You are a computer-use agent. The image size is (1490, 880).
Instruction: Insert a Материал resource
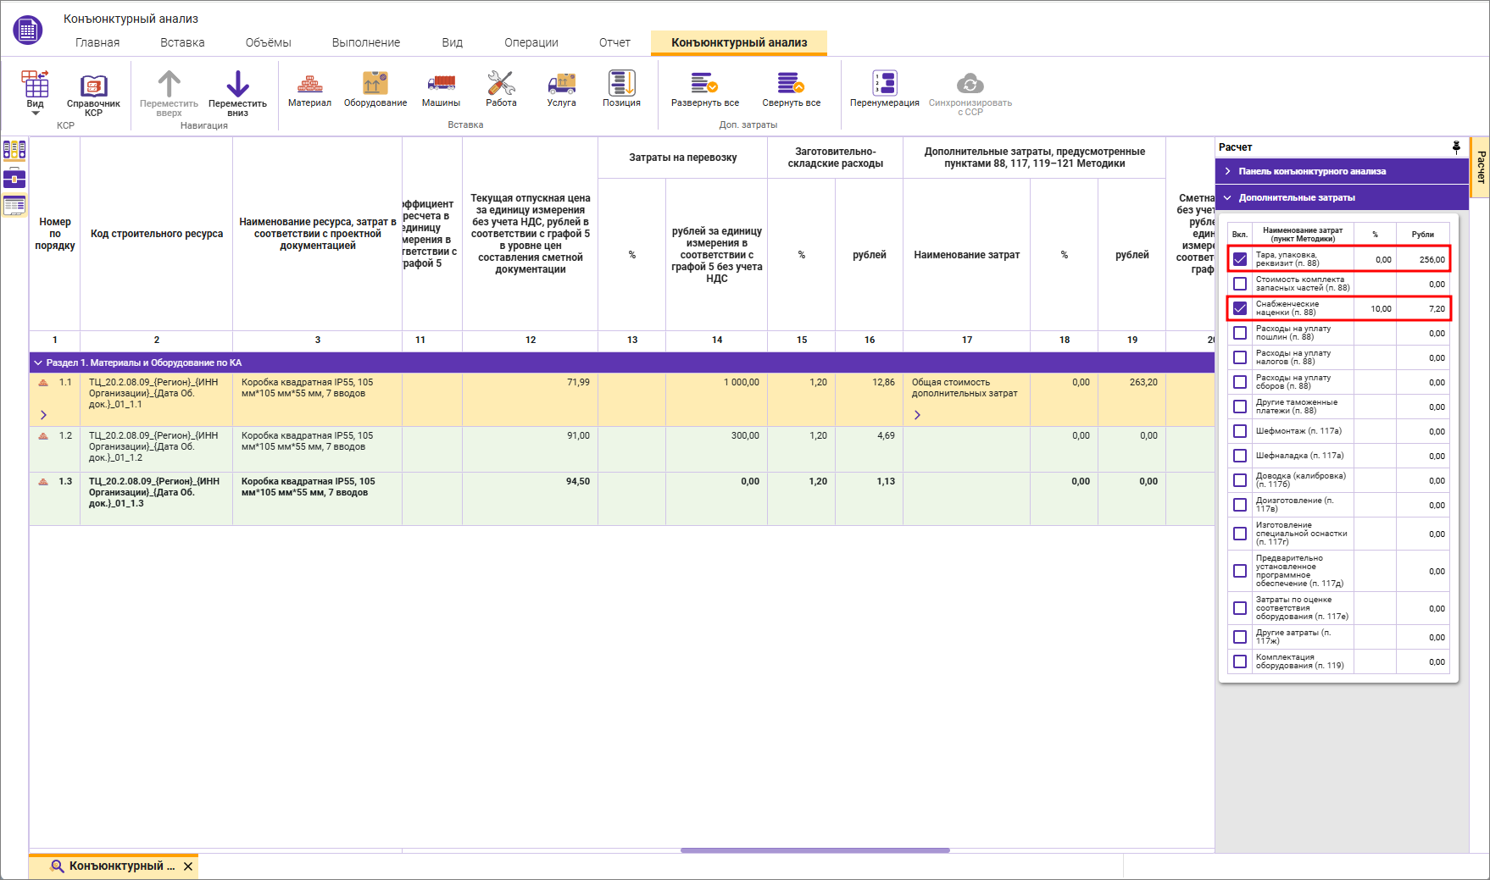point(309,89)
